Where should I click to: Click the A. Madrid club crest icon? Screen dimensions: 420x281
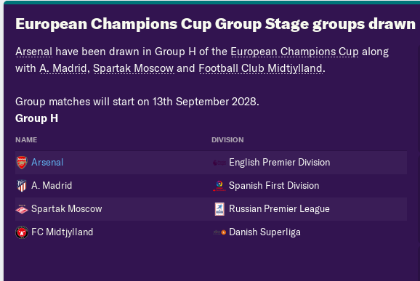point(22,186)
